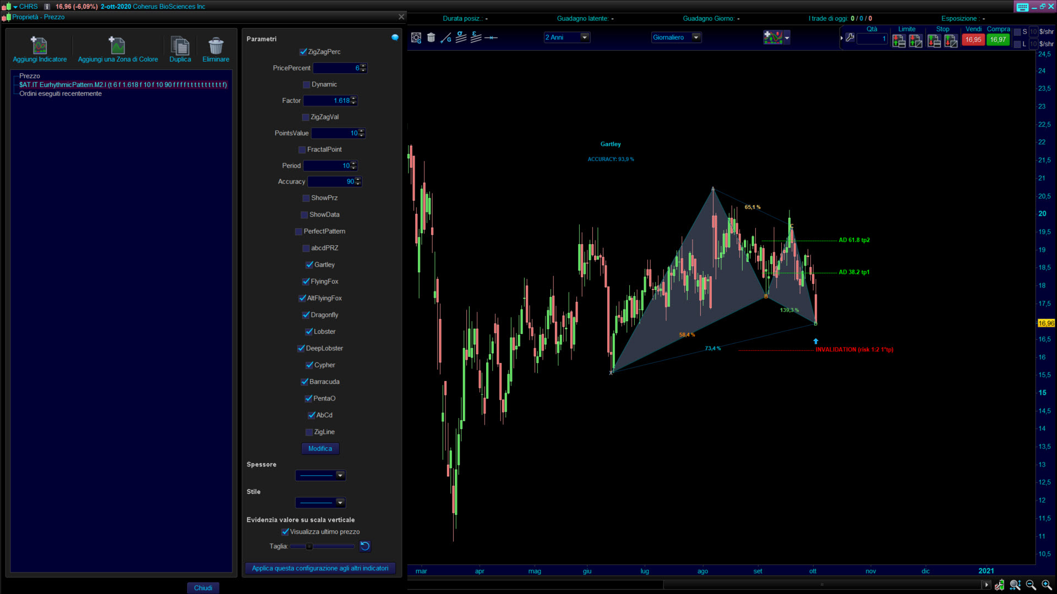Click the Taglia slider handle
1057x594 pixels.
309,546
